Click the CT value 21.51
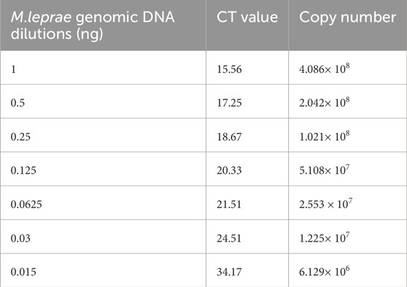This screenshot has height=287, width=407. tap(230, 204)
